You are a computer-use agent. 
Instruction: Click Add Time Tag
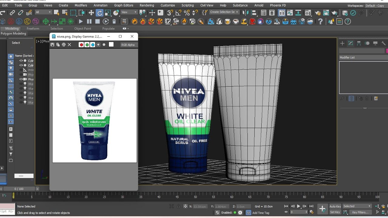coord(261,213)
